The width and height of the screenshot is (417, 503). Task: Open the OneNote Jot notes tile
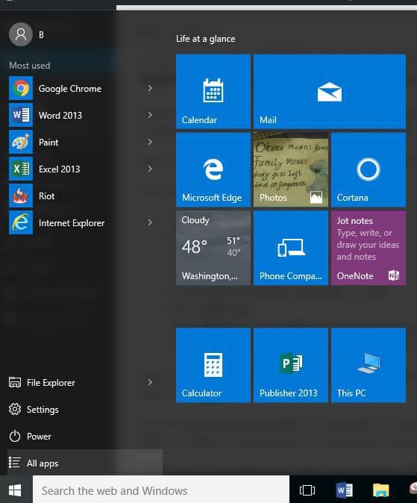click(x=369, y=248)
